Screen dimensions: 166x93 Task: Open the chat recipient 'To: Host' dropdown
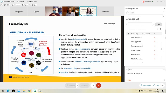click(147, 70)
